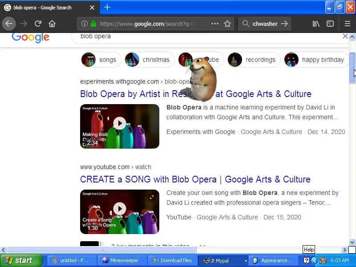Submit search with the arrow button

pos(284,24)
